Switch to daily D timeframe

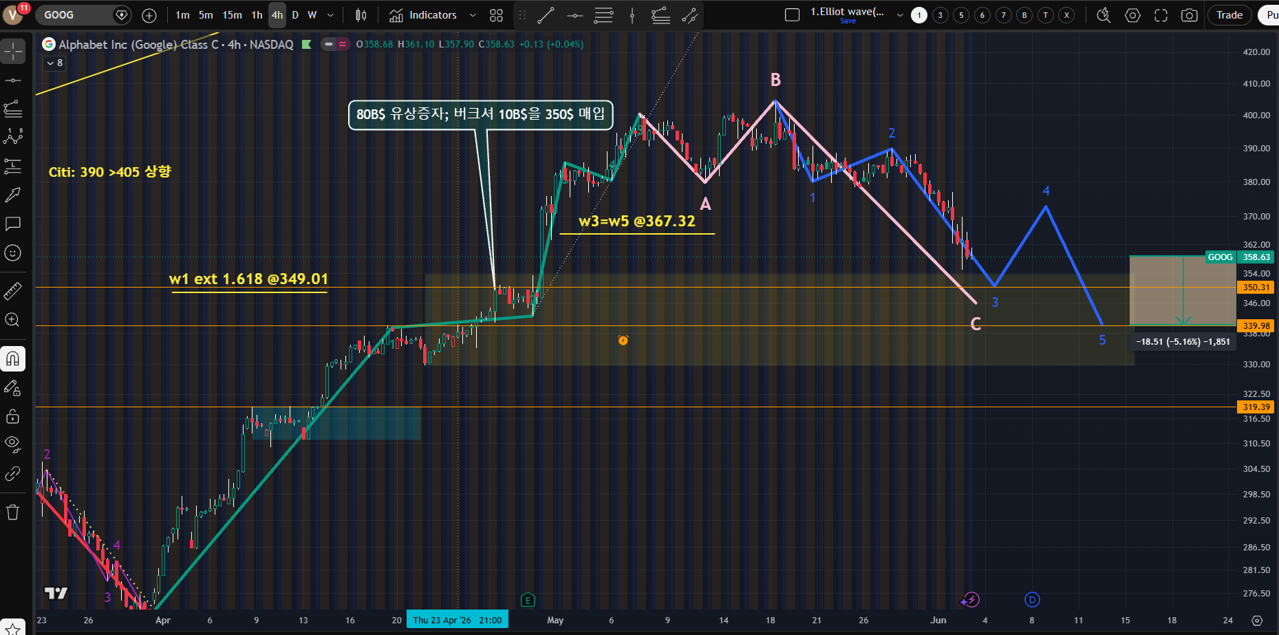295,15
